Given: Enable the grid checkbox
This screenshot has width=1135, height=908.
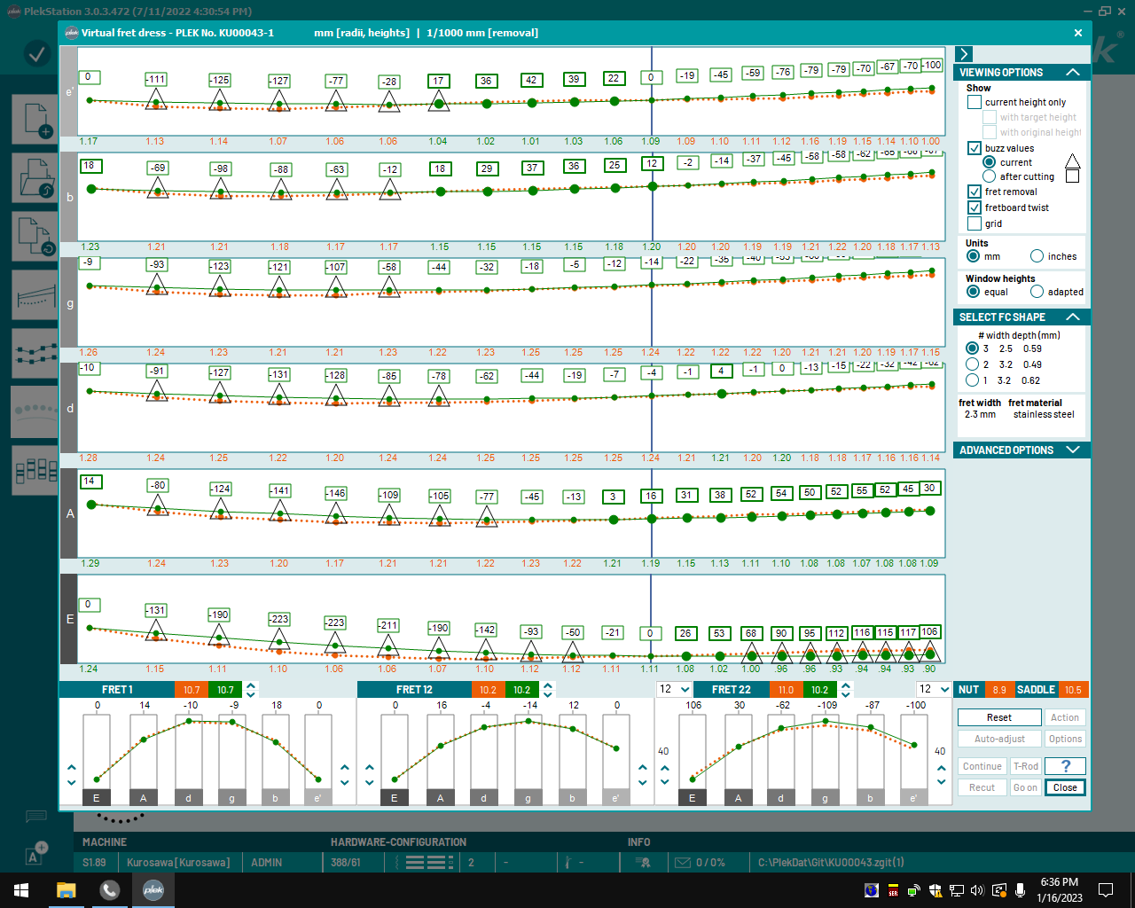Looking at the screenshot, I should click(x=975, y=223).
